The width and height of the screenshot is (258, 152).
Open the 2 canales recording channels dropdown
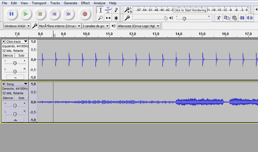96,26
